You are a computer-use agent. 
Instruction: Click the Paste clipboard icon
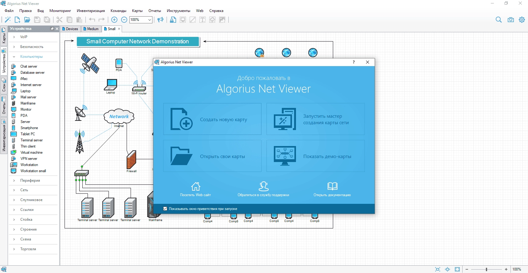pos(79,20)
